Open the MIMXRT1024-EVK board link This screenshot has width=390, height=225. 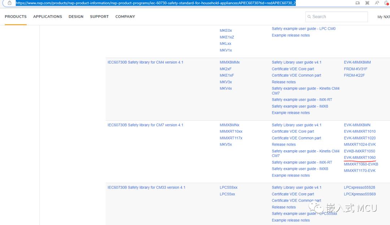point(360,144)
